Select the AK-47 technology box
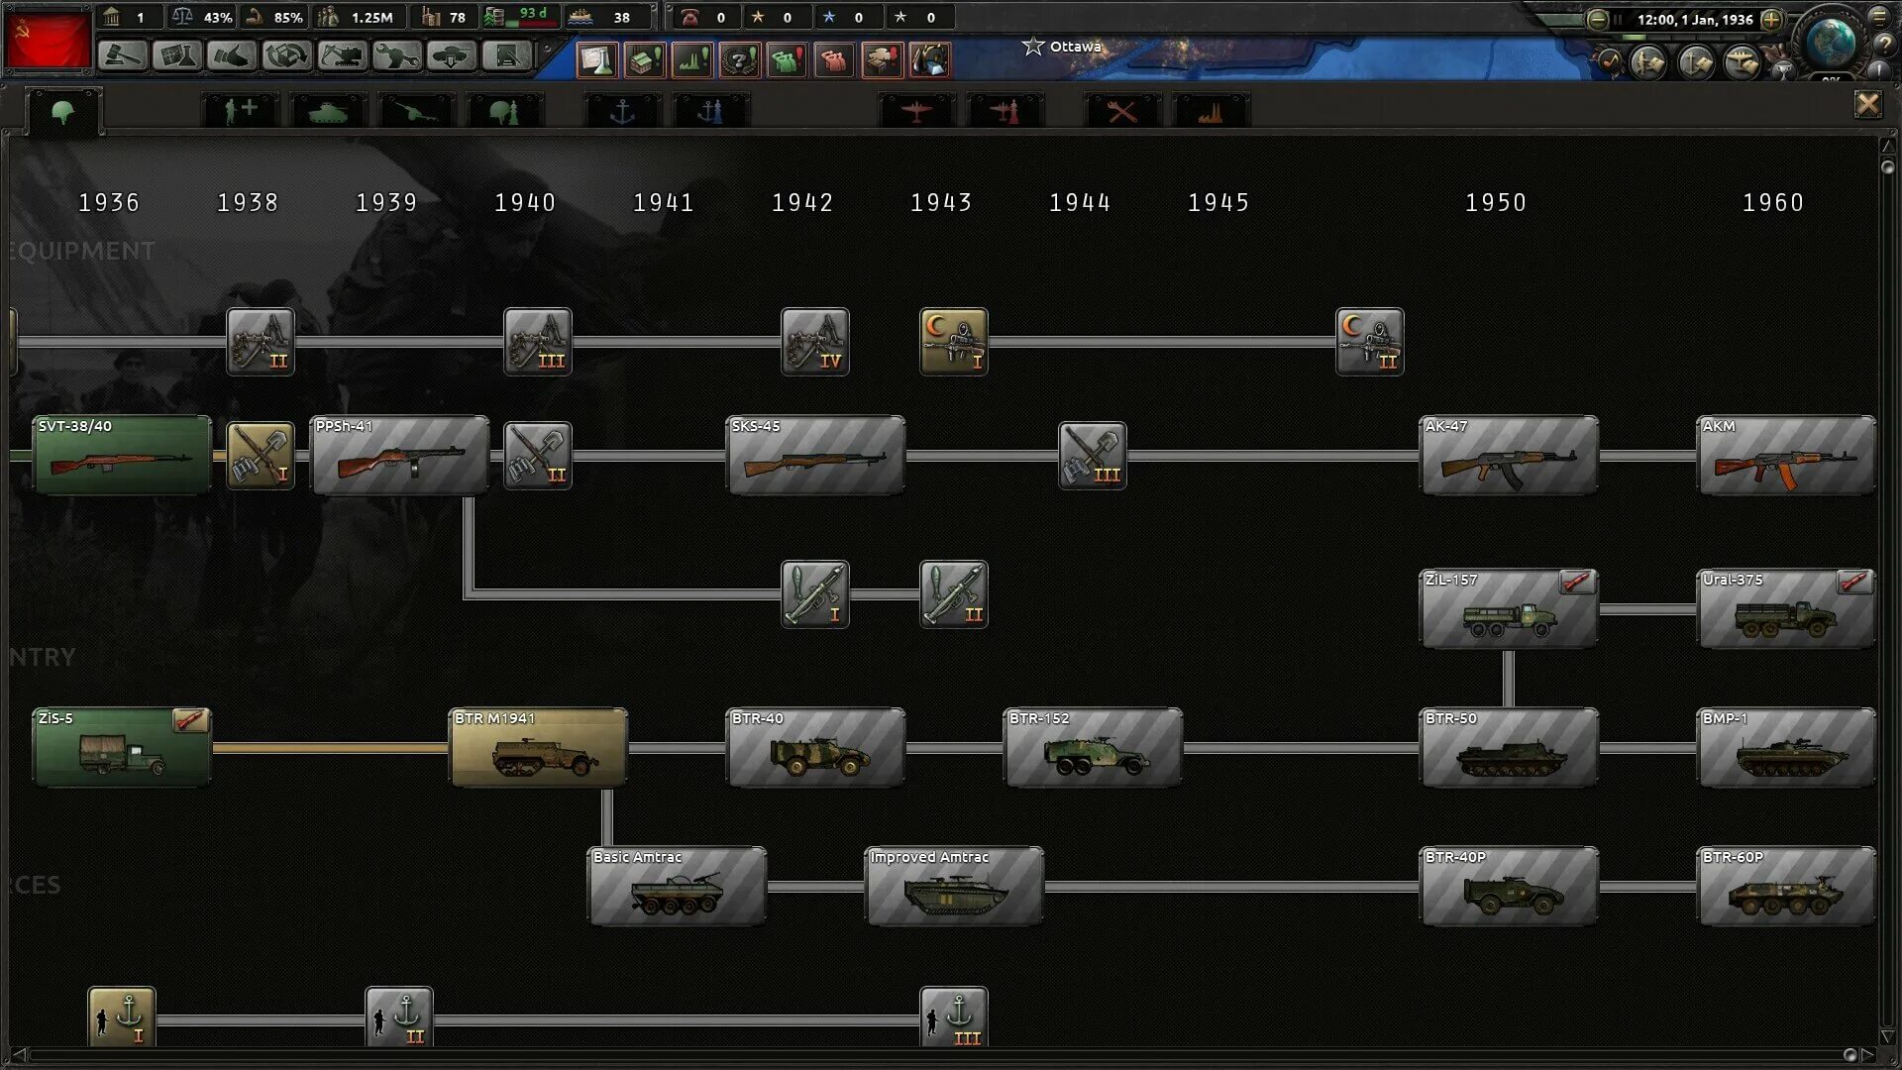Screen dimensions: 1902x1070 (x=1508, y=455)
